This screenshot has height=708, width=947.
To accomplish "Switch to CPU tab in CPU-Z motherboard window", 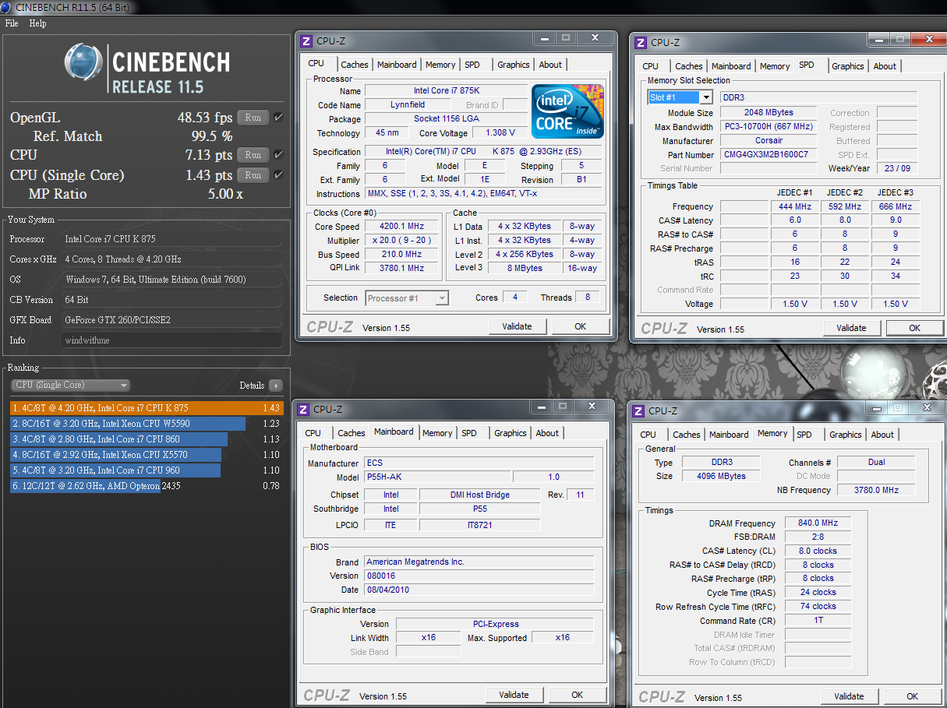I will [x=313, y=433].
